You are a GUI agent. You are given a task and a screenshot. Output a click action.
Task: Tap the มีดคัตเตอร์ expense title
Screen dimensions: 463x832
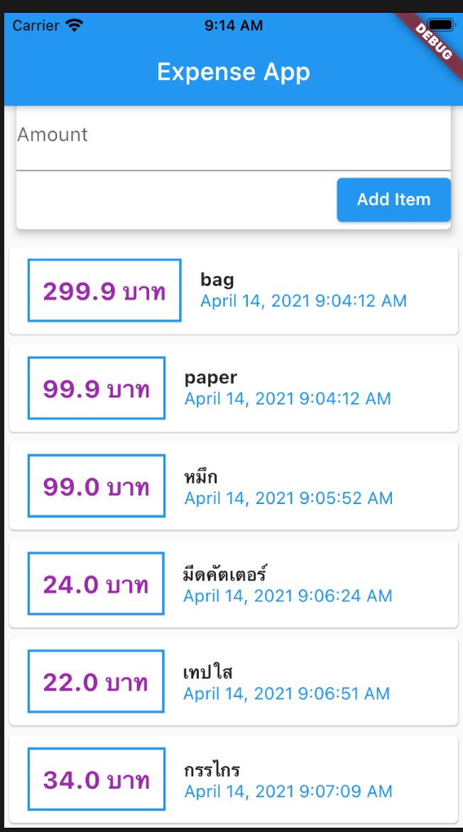point(224,574)
